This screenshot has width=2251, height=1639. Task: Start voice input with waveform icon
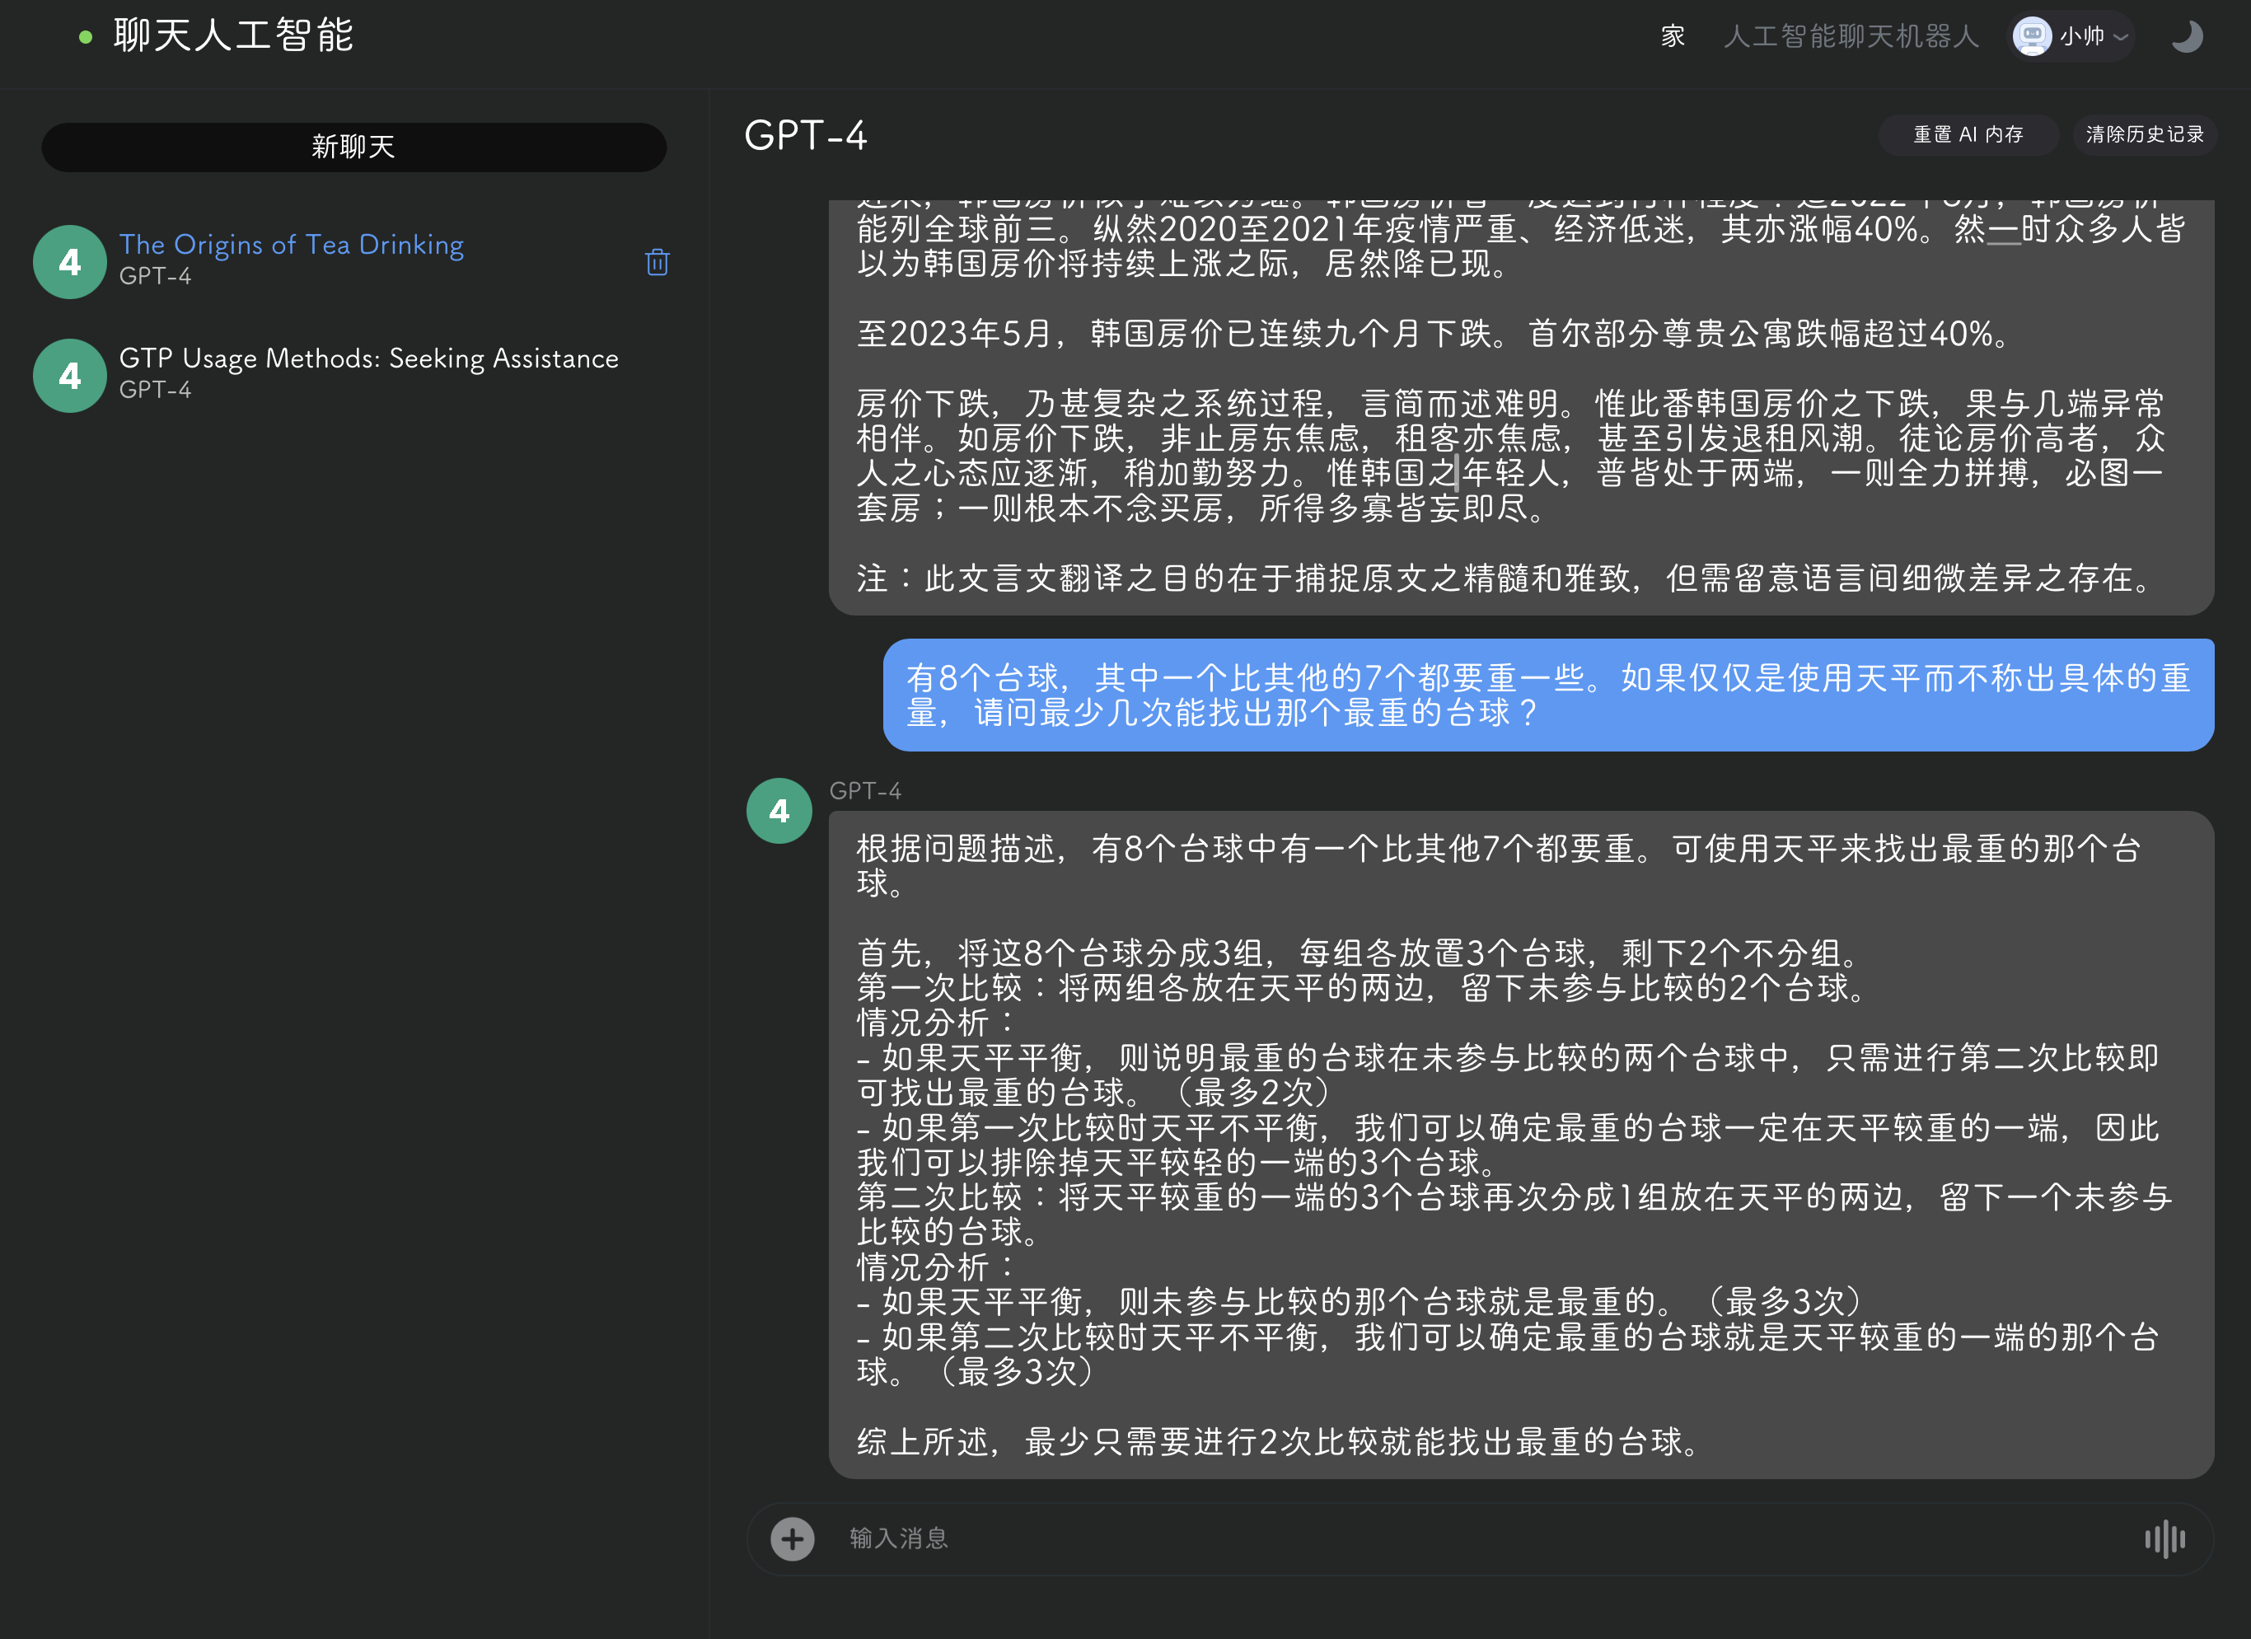click(x=2164, y=1538)
